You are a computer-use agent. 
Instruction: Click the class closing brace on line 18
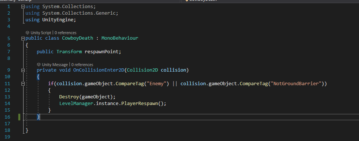point(27,130)
